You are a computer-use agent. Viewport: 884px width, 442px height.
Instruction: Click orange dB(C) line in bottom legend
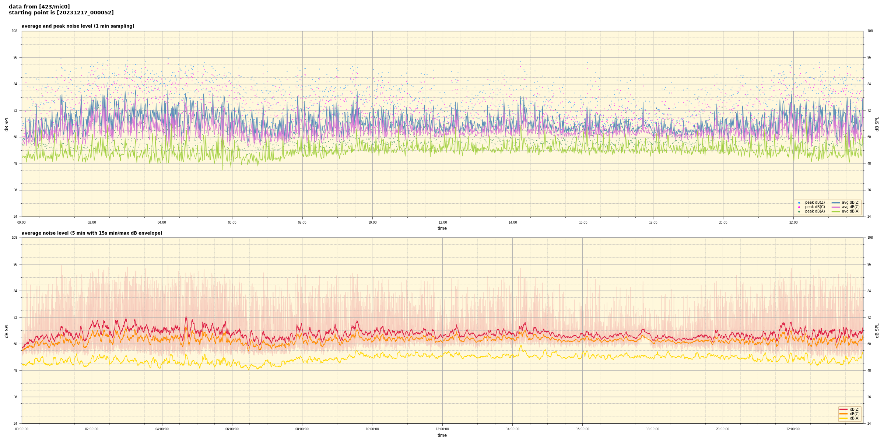click(x=843, y=414)
